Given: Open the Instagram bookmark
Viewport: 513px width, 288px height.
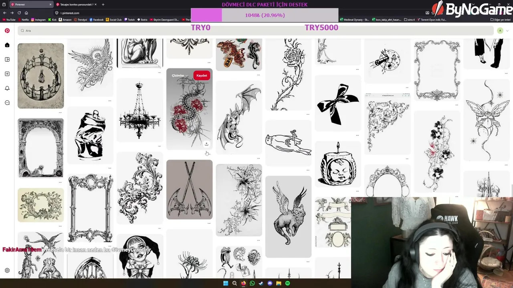Looking at the screenshot, I should [x=38, y=20].
